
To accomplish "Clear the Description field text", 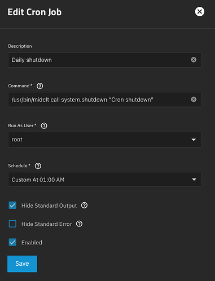I will click(194, 60).
